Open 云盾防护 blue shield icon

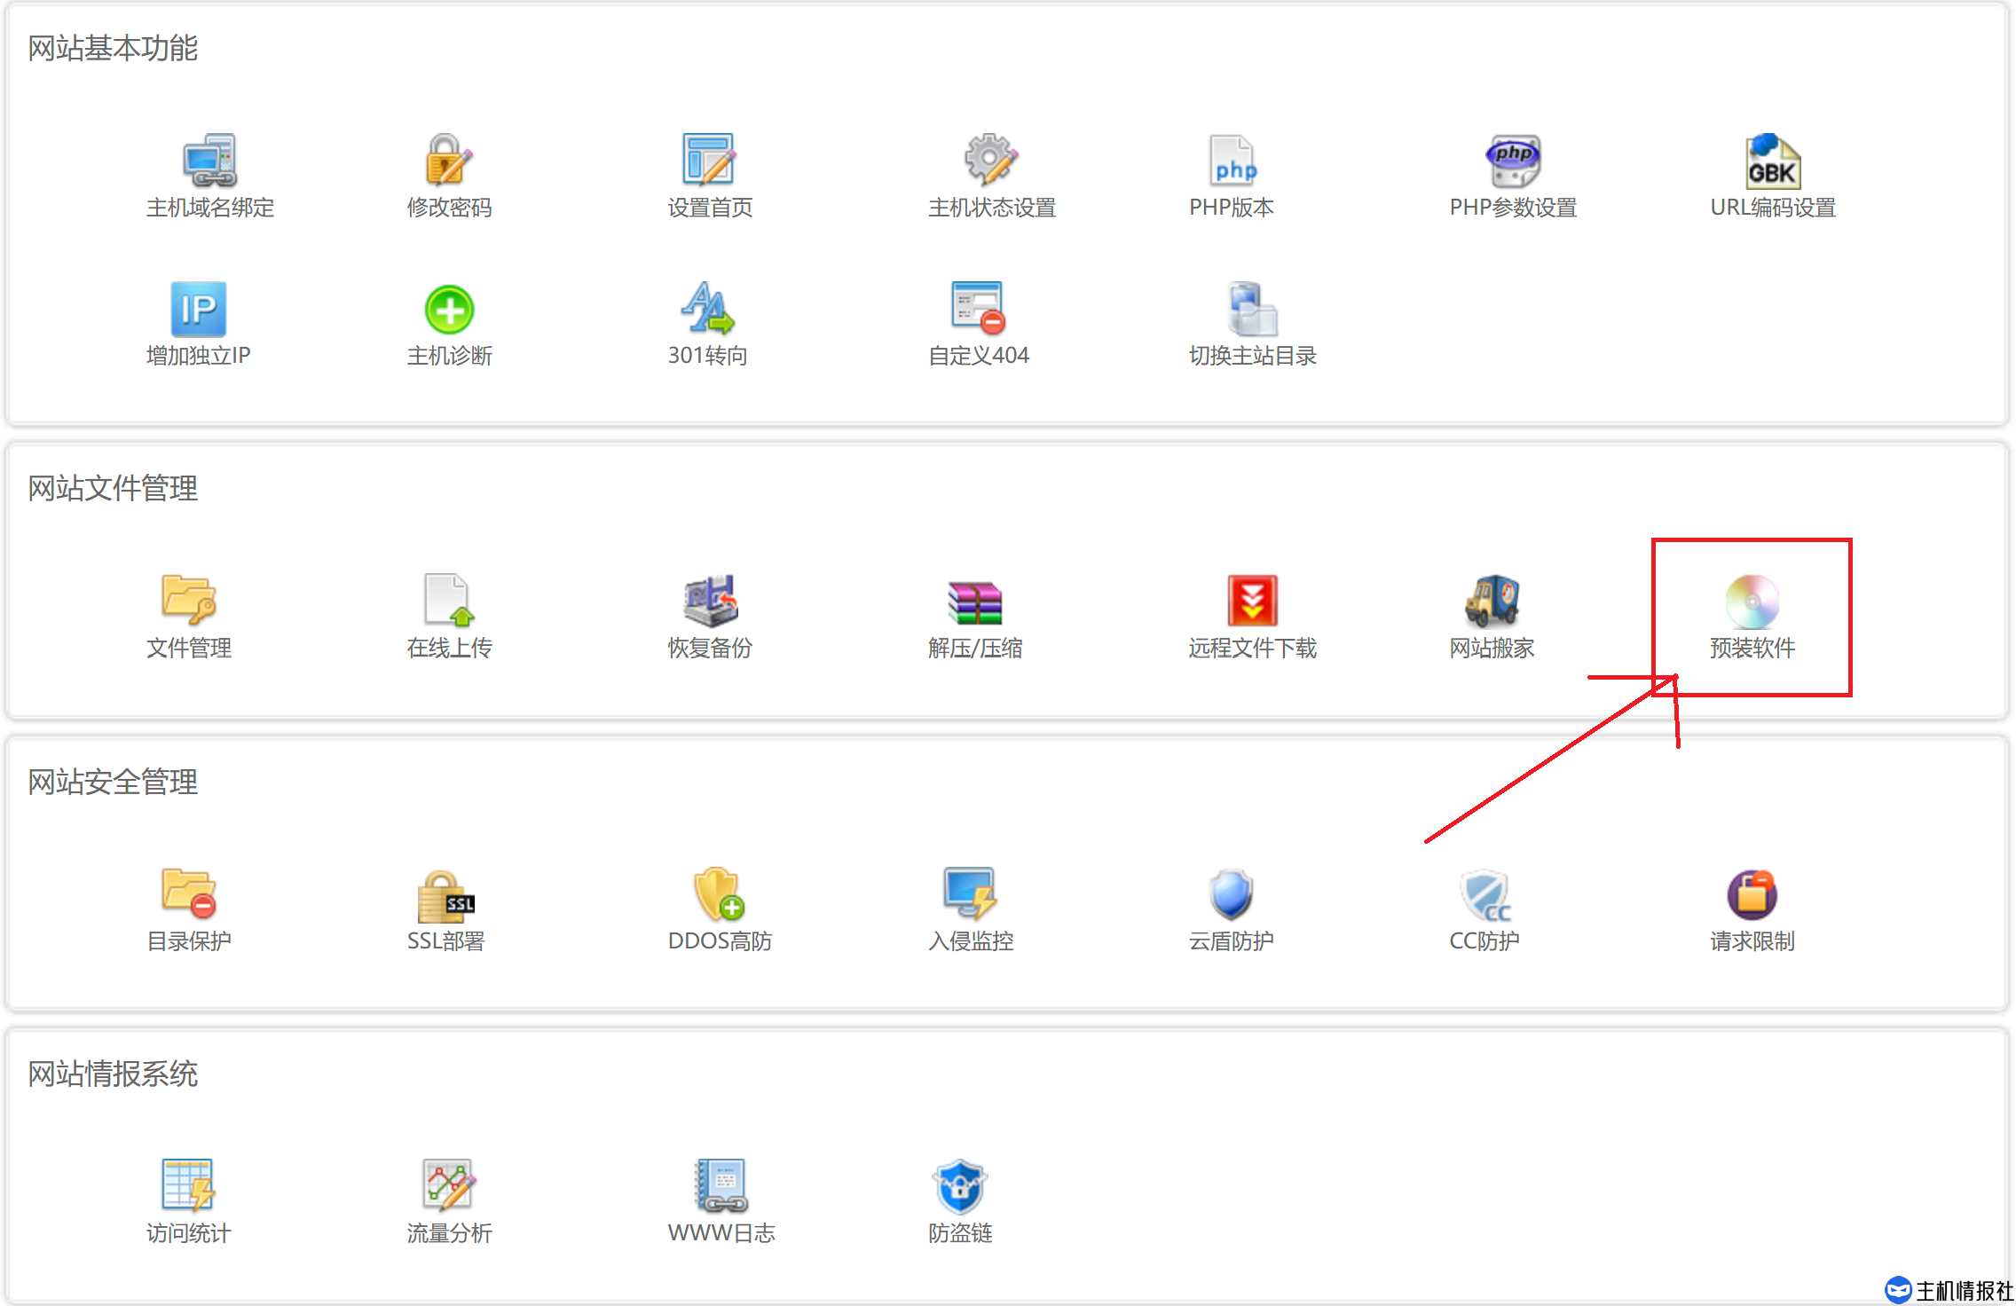(1231, 893)
